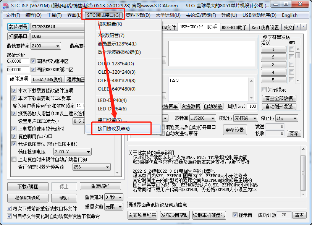The image size is (312, 225).
Task: Click the 周期(ms) input field
Action: coord(252,106)
